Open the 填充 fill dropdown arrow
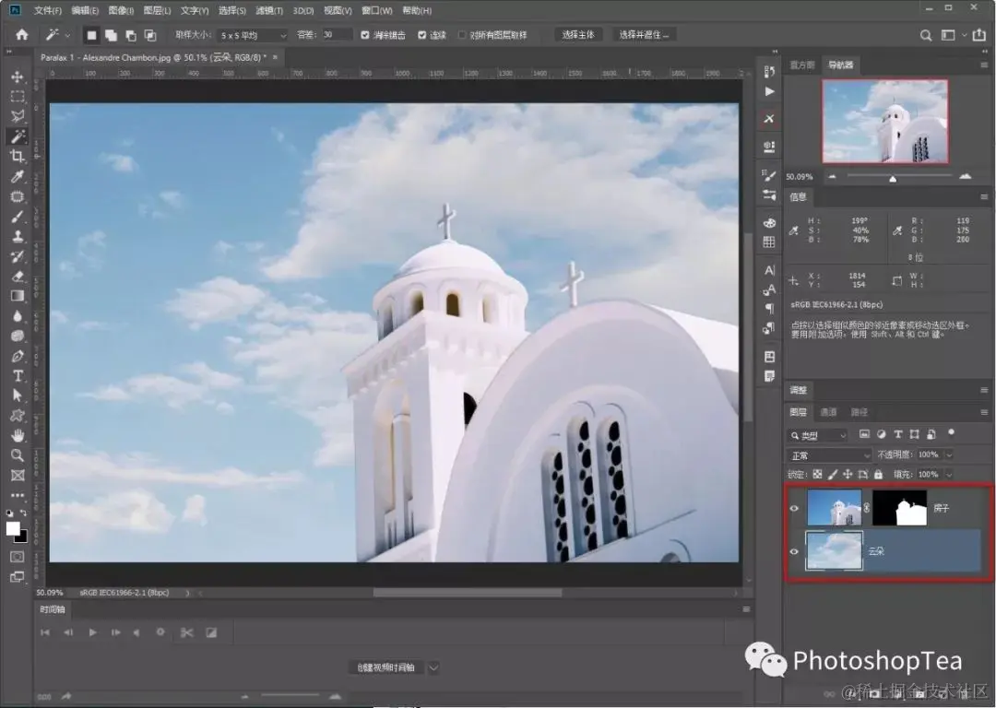 tap(949, 475)
